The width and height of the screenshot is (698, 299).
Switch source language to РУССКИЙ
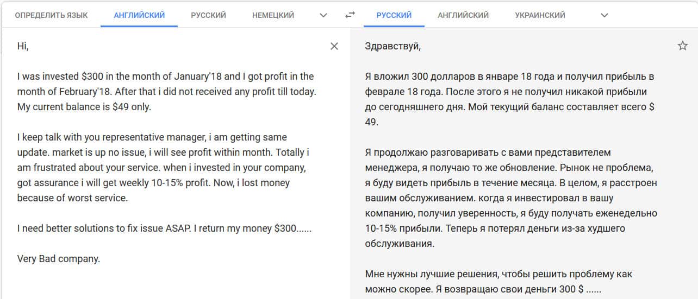click(208, 15)
